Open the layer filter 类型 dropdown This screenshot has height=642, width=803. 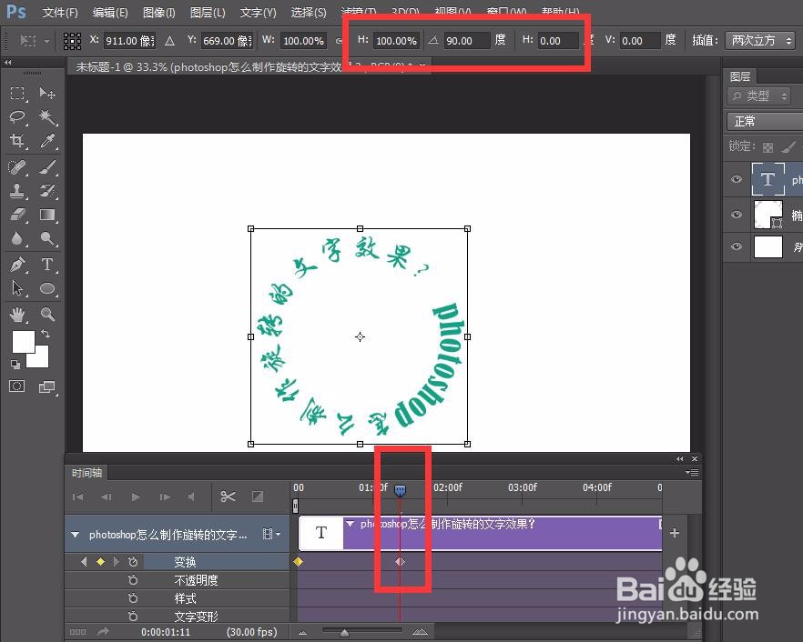point(759,95)
